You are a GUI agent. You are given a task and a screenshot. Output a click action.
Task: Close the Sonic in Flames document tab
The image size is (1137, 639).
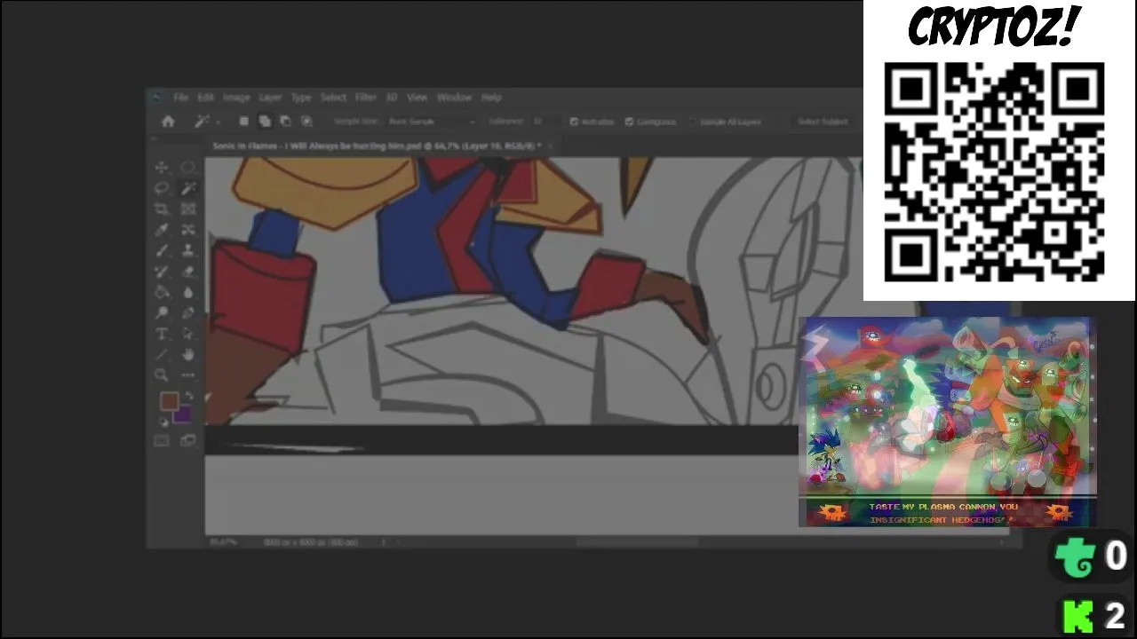(550, 146)
